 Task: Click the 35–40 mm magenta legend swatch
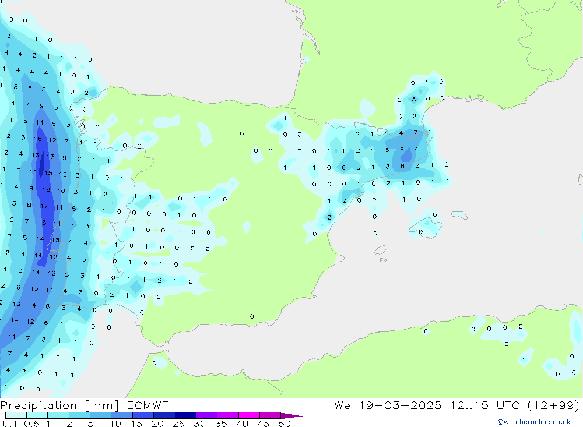click(x=227, y=415)
